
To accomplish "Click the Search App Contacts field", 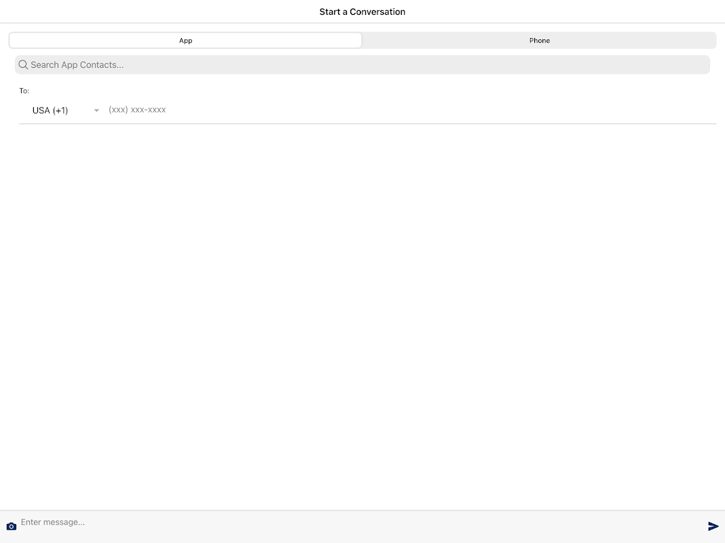I will tap(362, 64).
